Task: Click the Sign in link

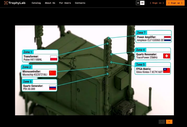Action: [157, 3]
